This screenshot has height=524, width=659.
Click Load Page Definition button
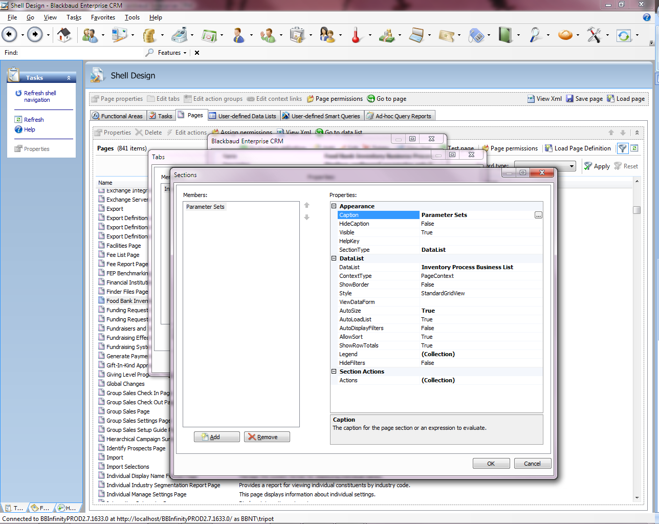coord(578,148)
